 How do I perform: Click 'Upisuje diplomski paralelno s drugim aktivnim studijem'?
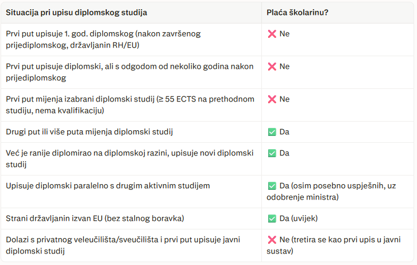(x=108, y=186)
